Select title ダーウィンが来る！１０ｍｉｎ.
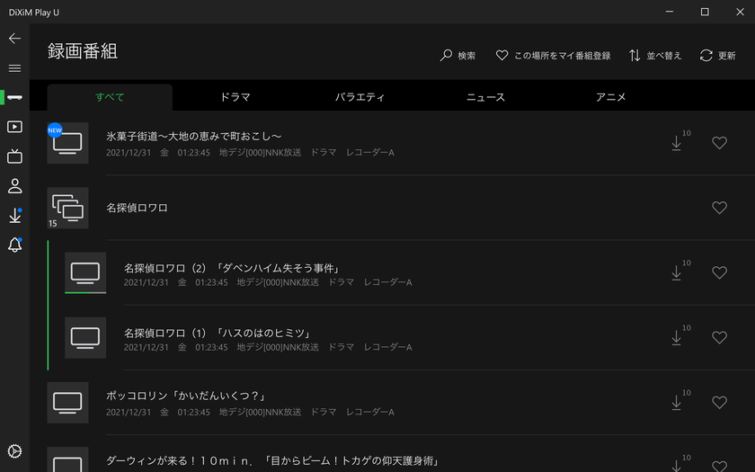Image resolution: width=755 pixels, height=472 pixels. pyautogui.click(x=180, y=461)
